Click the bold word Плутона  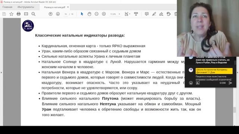(x=110, y=98)
